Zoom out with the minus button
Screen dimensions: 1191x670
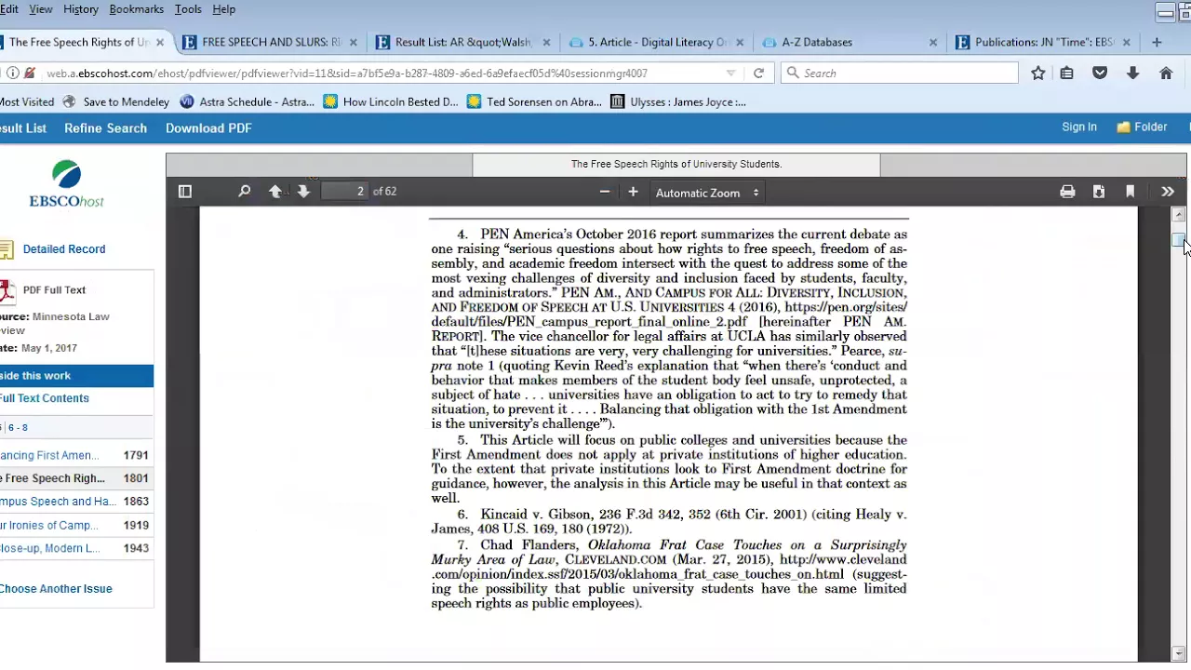pyautogui.click(x=605, y=192)
